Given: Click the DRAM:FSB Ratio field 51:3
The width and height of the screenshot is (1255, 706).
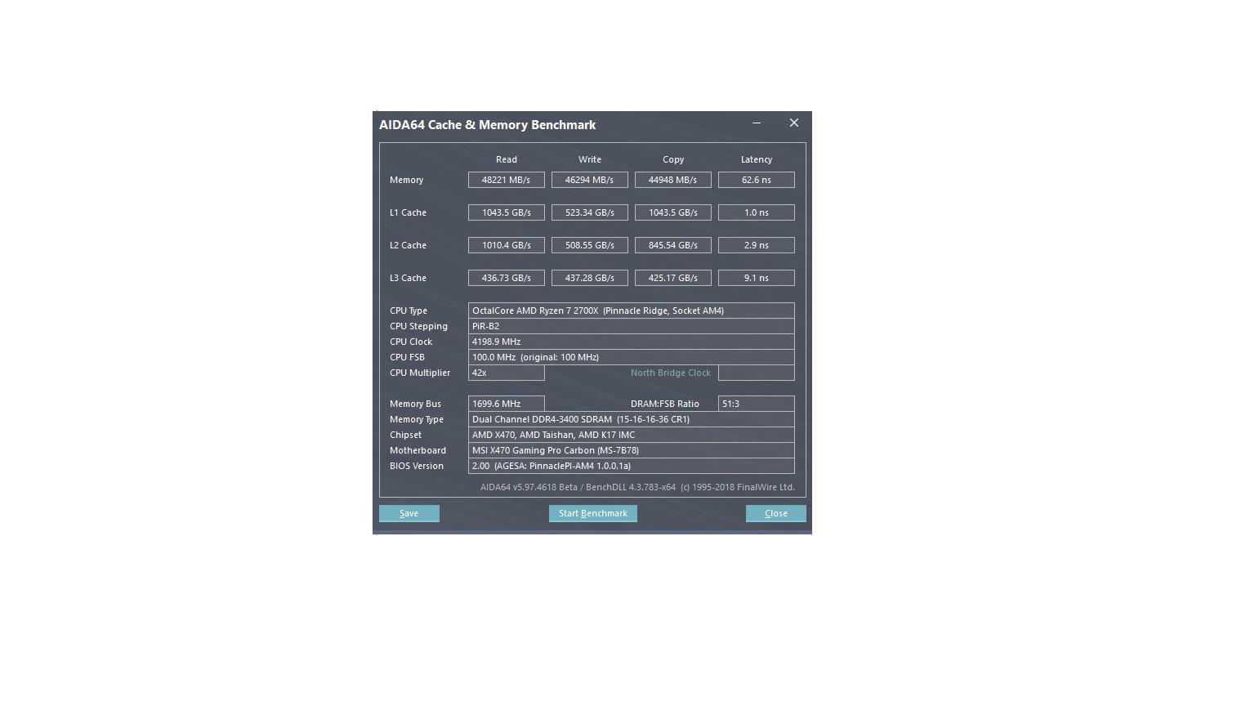Looking at the screenshot, I should (x=757, y=404).
